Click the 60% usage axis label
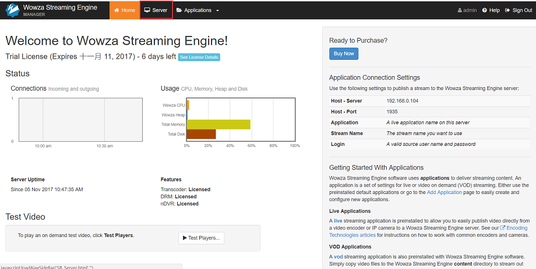Viewport: 536px width, 269px height. coord(251,146)
